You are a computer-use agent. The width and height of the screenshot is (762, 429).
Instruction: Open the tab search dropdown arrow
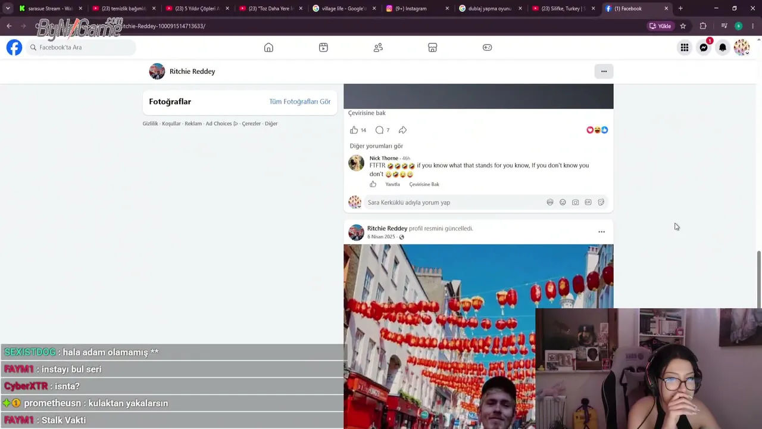(8, 8)
